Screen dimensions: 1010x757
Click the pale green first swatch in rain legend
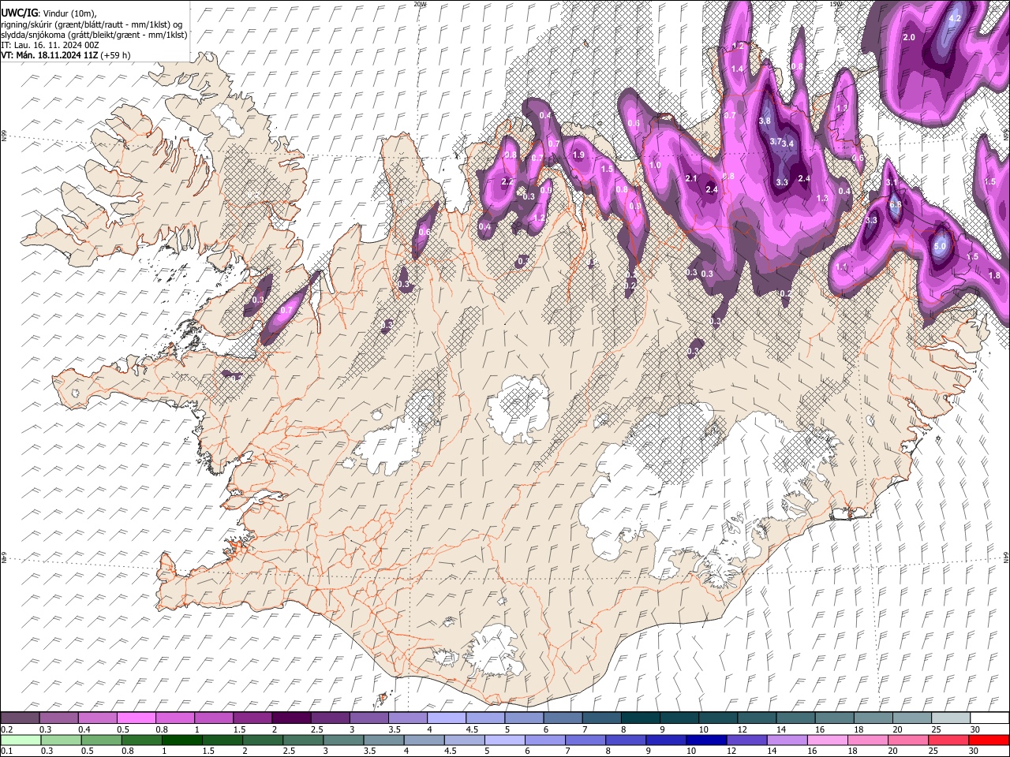[21, 740]
